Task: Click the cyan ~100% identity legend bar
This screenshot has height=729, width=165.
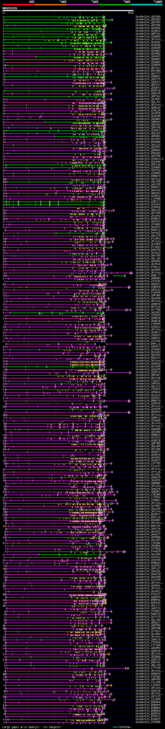Action: click(x=146, y=5)
